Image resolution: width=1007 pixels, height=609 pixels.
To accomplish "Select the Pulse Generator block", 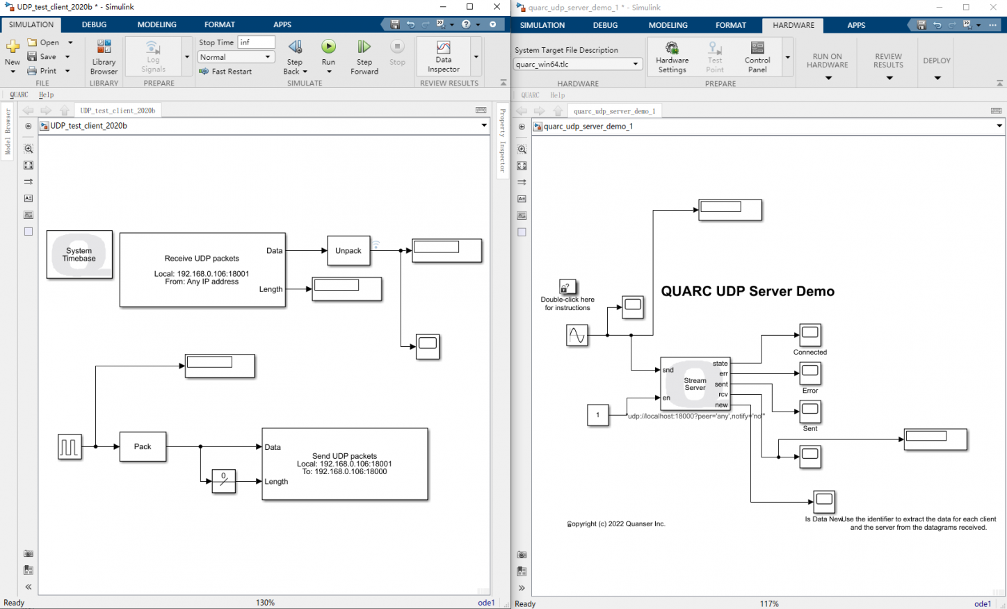I will click(x=70, y=446).
